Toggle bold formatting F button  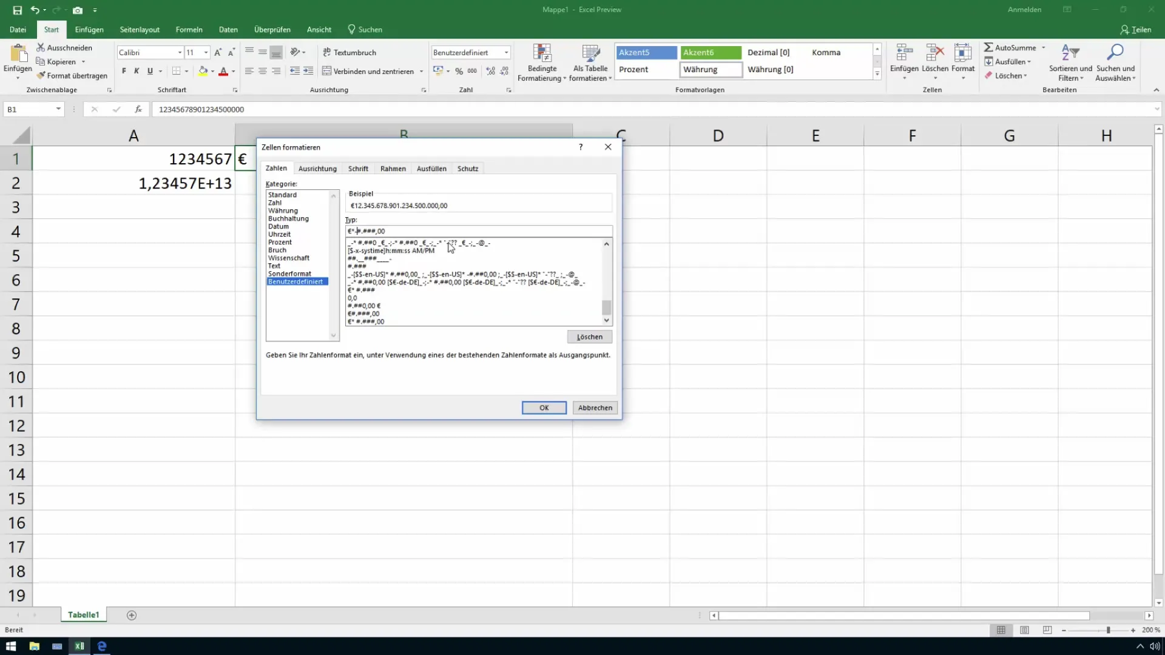[124, 71]
